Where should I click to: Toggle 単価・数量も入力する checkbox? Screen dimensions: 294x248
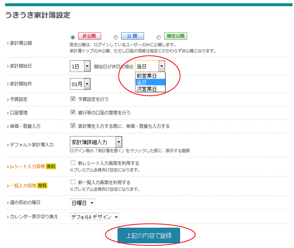(x=73, y=125)
